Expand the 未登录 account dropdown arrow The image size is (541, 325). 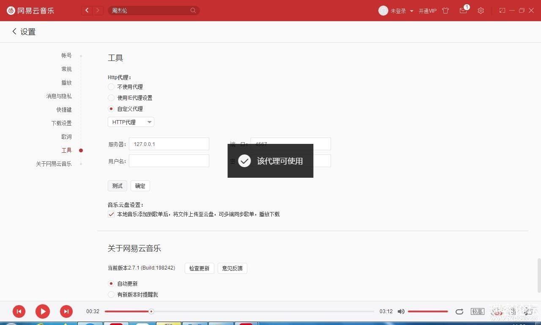point(412,11)
